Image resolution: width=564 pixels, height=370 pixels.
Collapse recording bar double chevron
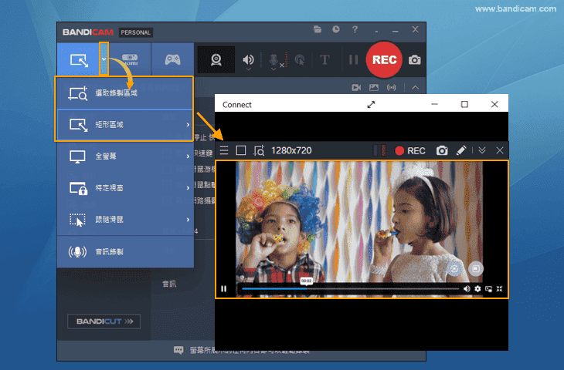tap(482, 150)
